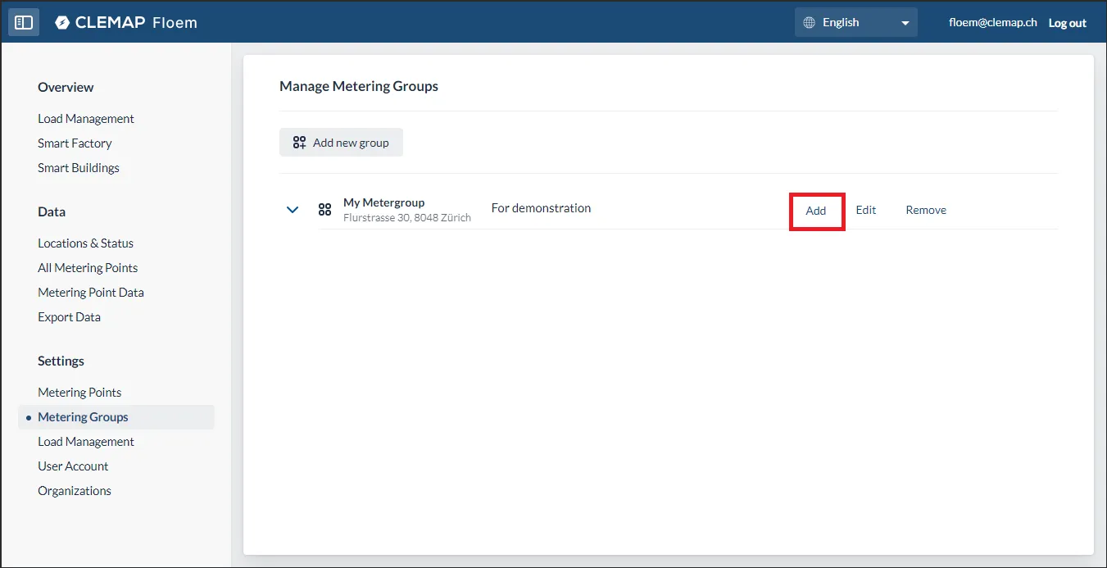
Task: Click Add for My Metergroup
Action: tap(816, 211)
